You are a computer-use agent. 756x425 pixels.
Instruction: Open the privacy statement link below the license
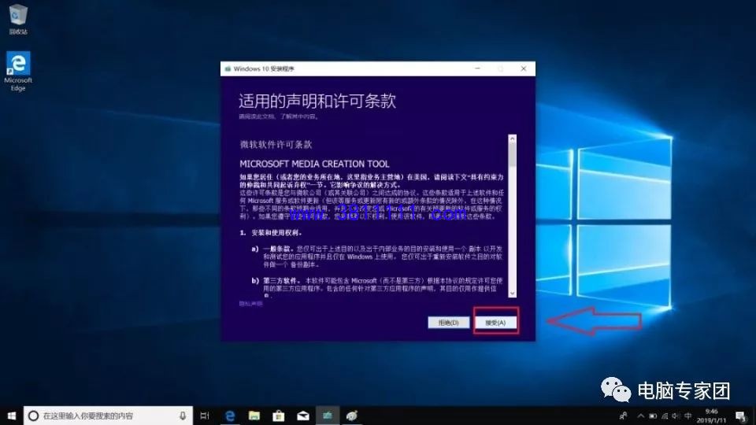click(x=250, y=304)
